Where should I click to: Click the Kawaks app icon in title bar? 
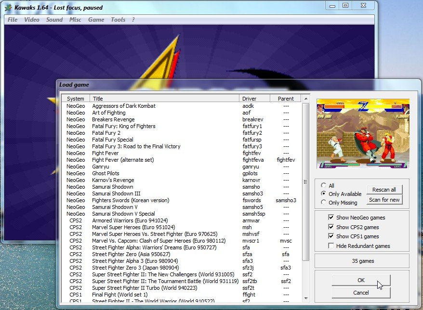click(x=8, y=8)
